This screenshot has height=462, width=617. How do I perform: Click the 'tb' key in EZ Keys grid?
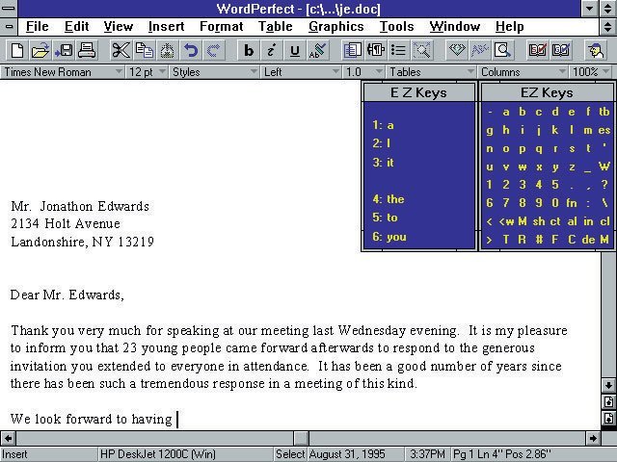604,112
